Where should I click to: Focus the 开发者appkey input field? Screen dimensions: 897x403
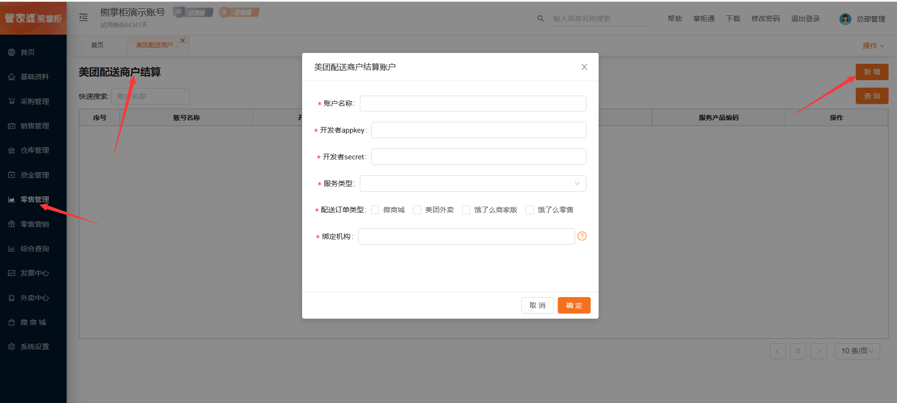[479, 130]
